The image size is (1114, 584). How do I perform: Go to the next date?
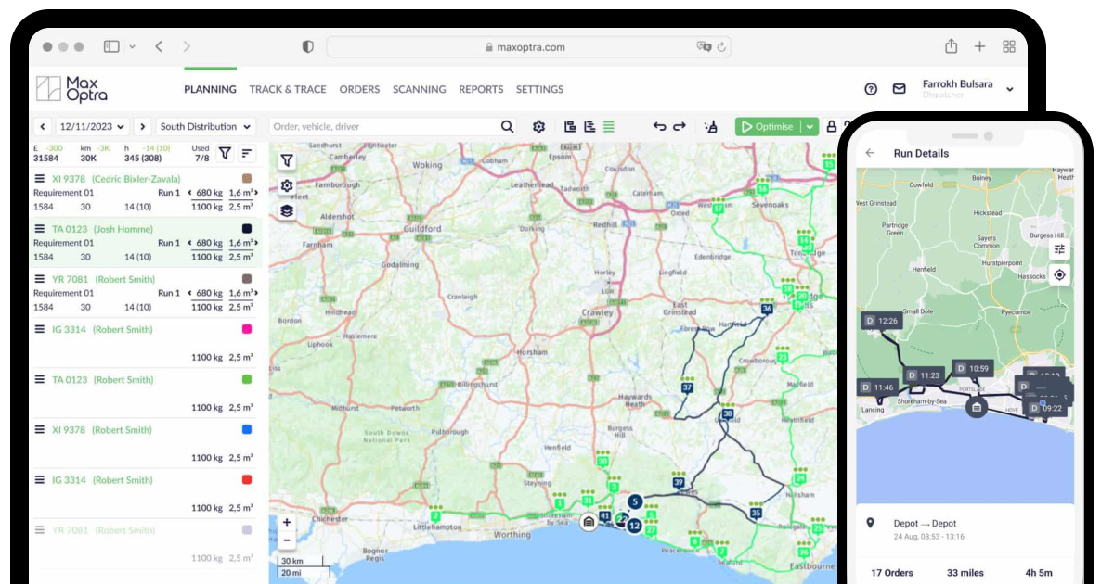point(142,127)
